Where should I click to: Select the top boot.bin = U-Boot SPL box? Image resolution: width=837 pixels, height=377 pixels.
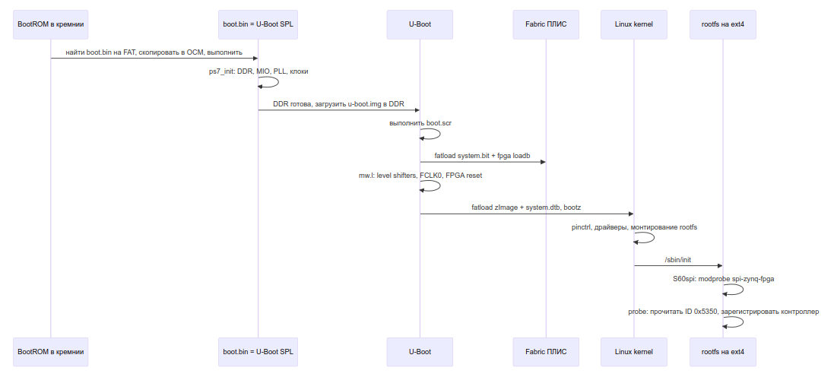pos(258,24)
